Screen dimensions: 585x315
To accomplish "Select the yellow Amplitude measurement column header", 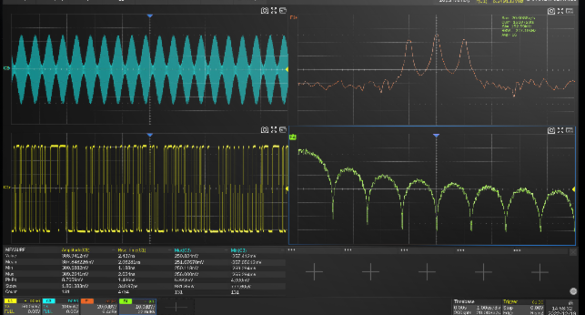I will [x=75, y=250].
